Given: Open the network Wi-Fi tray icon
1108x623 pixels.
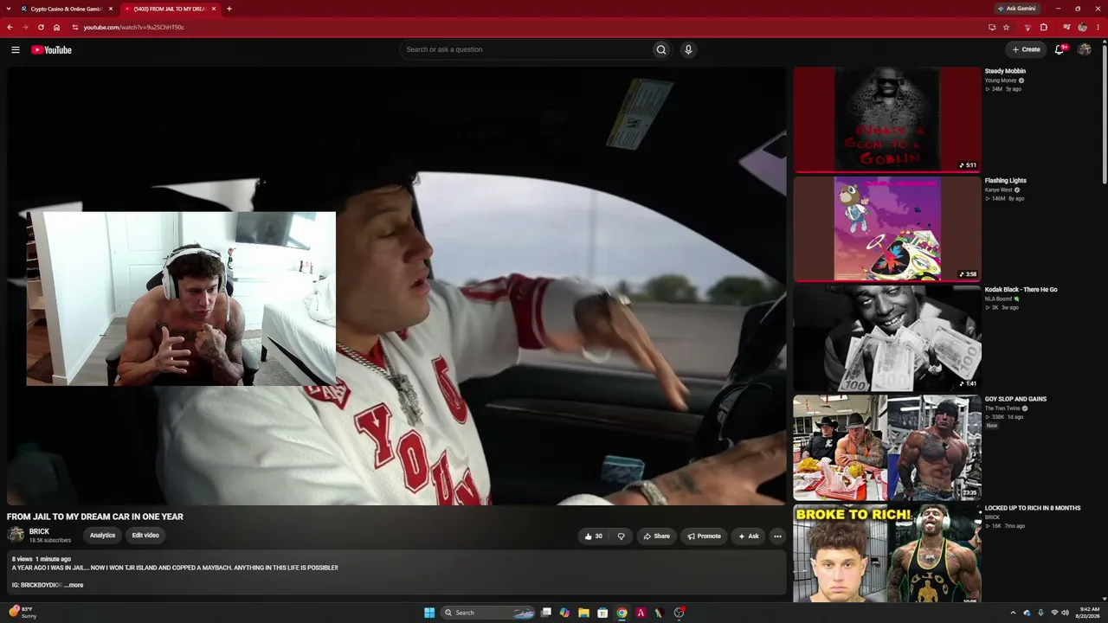Looking at the screenshot, I should [1053, 613].
